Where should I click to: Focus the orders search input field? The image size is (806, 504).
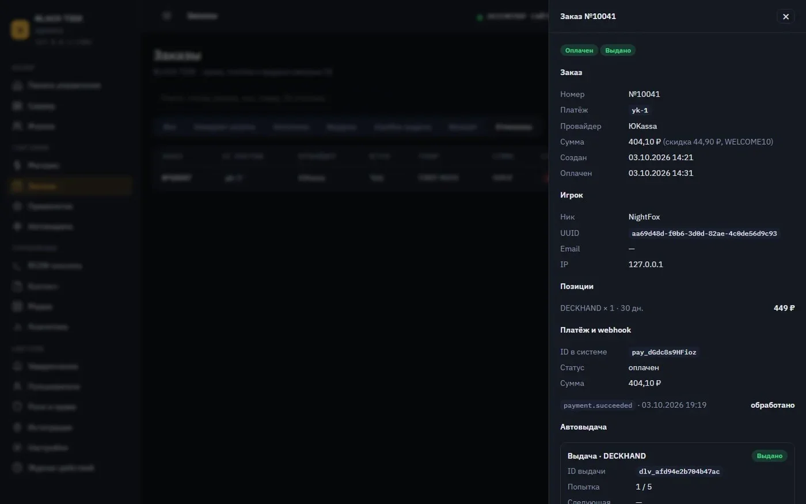pos(345,98)
